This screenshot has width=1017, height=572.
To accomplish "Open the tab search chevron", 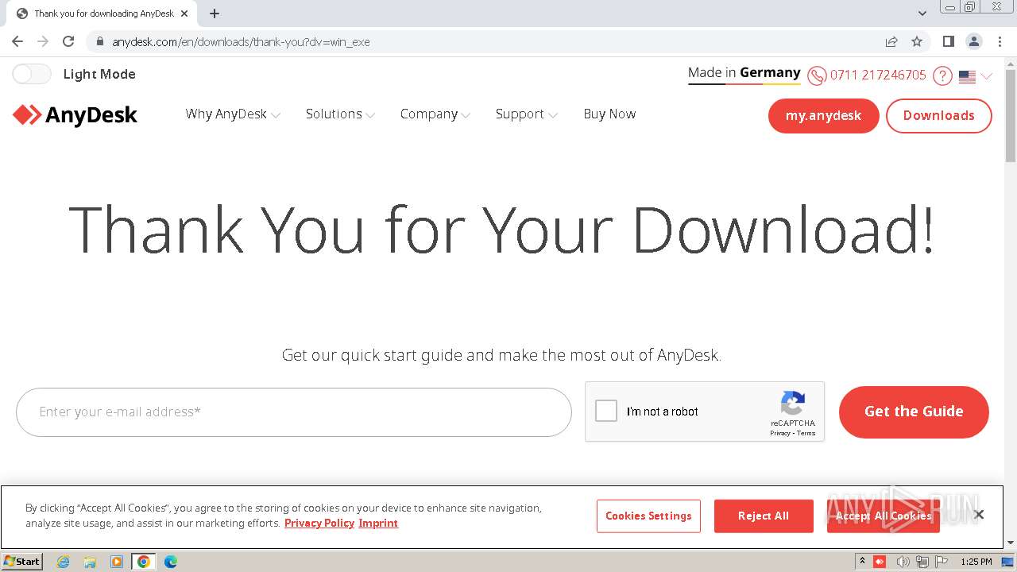I will 922,14.
